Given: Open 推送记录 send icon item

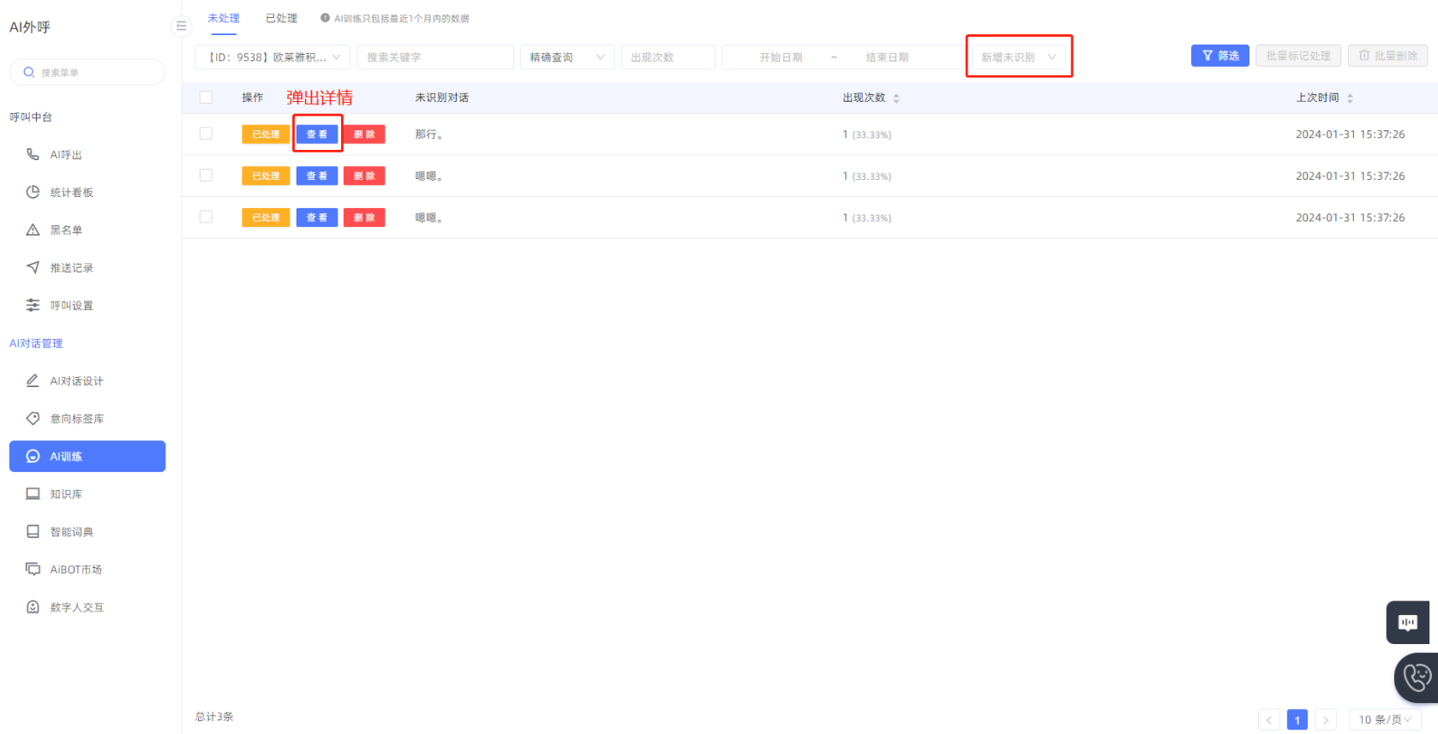Looking at the screenshot, I should [33, 267].
